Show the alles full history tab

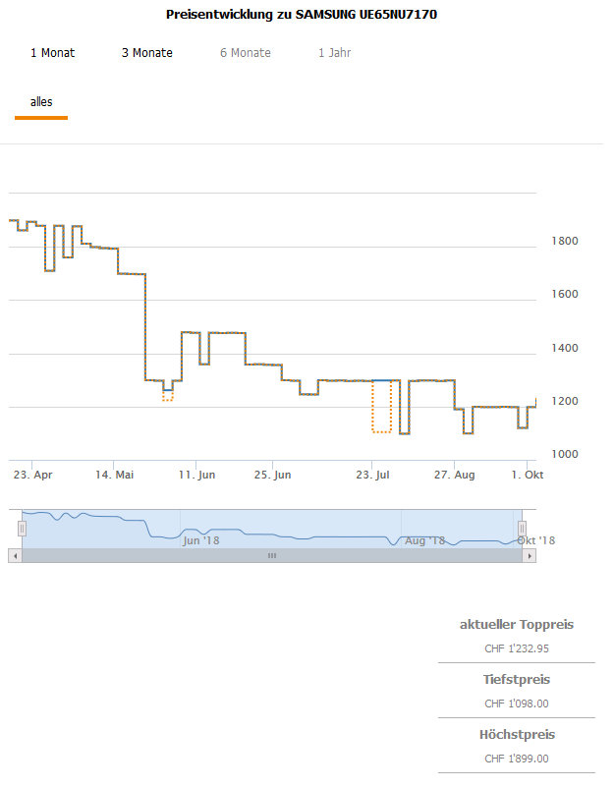click(x=41, y=102)
